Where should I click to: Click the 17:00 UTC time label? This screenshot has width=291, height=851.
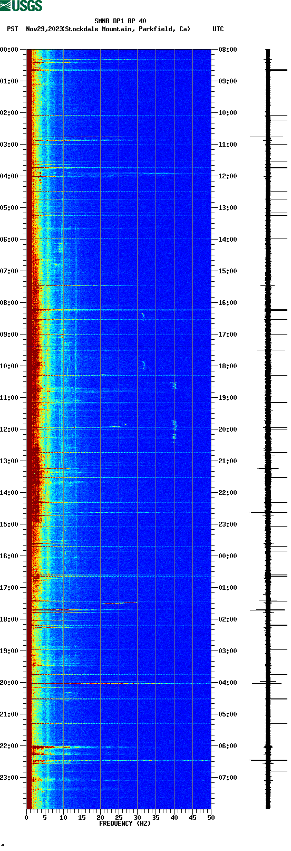(228, 334)
